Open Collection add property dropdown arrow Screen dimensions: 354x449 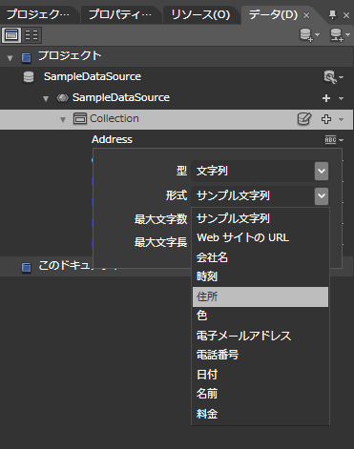341,119
